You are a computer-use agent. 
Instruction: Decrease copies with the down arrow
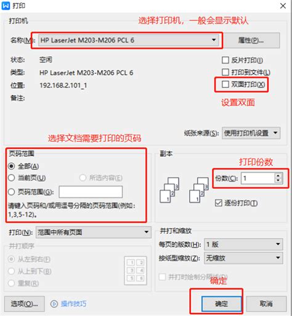tap(278, 181)
